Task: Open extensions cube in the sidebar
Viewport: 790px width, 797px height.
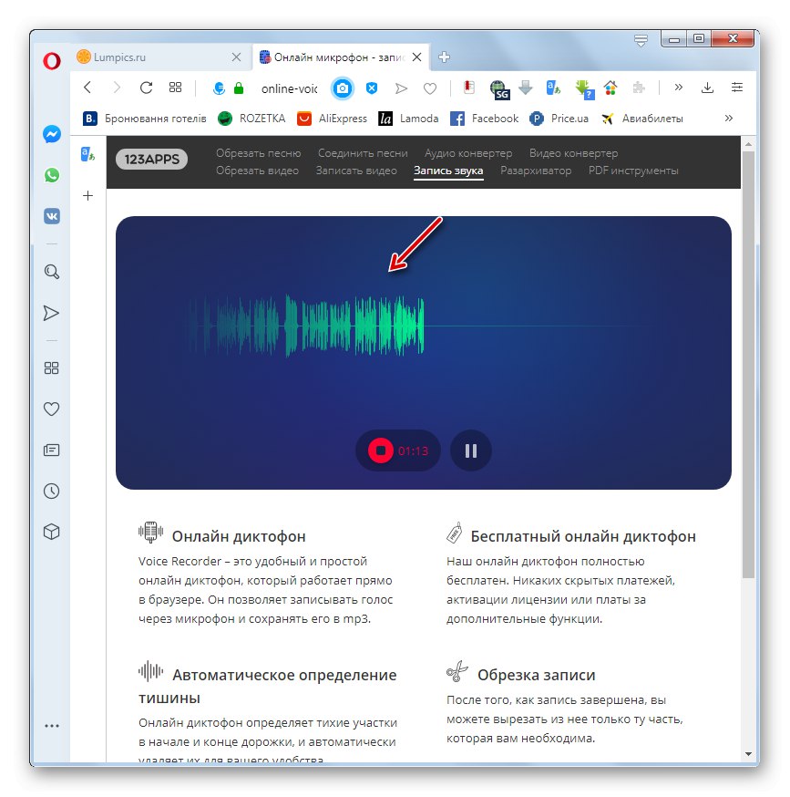Action: 51,532
